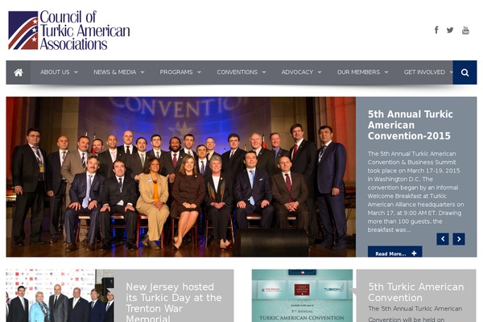
Task: Open the Twitter profile icon
Action: tap(450, 30)
